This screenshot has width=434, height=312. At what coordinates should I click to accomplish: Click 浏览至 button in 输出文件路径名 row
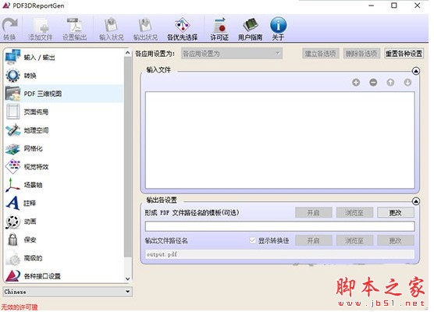click(x=354, y=240)
